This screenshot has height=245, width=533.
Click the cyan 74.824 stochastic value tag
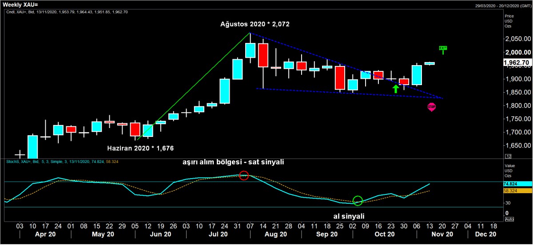(x=517, y=183)
